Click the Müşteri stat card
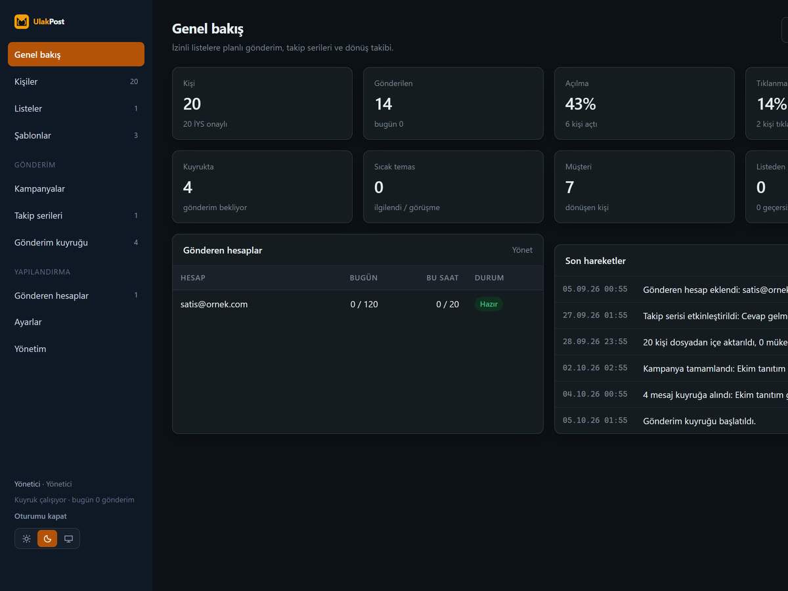The height and width of the screenshot is (591, 788). (644, 186)
